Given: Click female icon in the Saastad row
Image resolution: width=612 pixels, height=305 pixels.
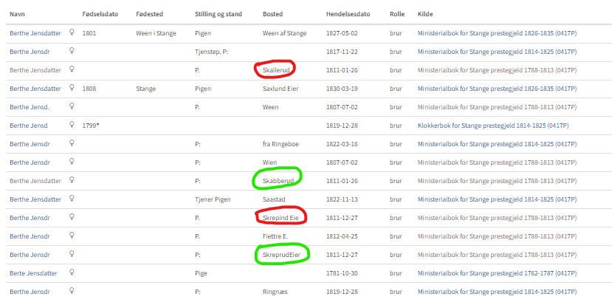Looking at the screenshot, I should click(x=72, y=199).
